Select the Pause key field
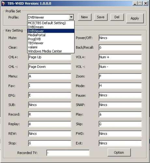This screenshot has height=163, width=150. 120,95
